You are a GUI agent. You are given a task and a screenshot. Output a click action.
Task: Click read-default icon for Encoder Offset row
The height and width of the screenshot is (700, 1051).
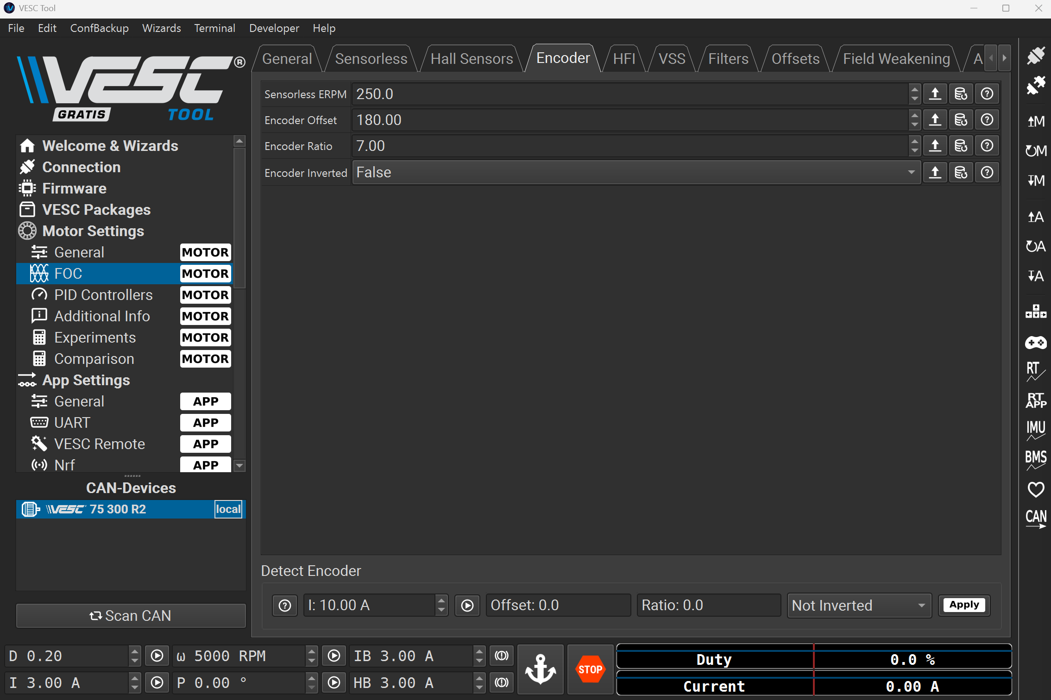tap(961, 120)
